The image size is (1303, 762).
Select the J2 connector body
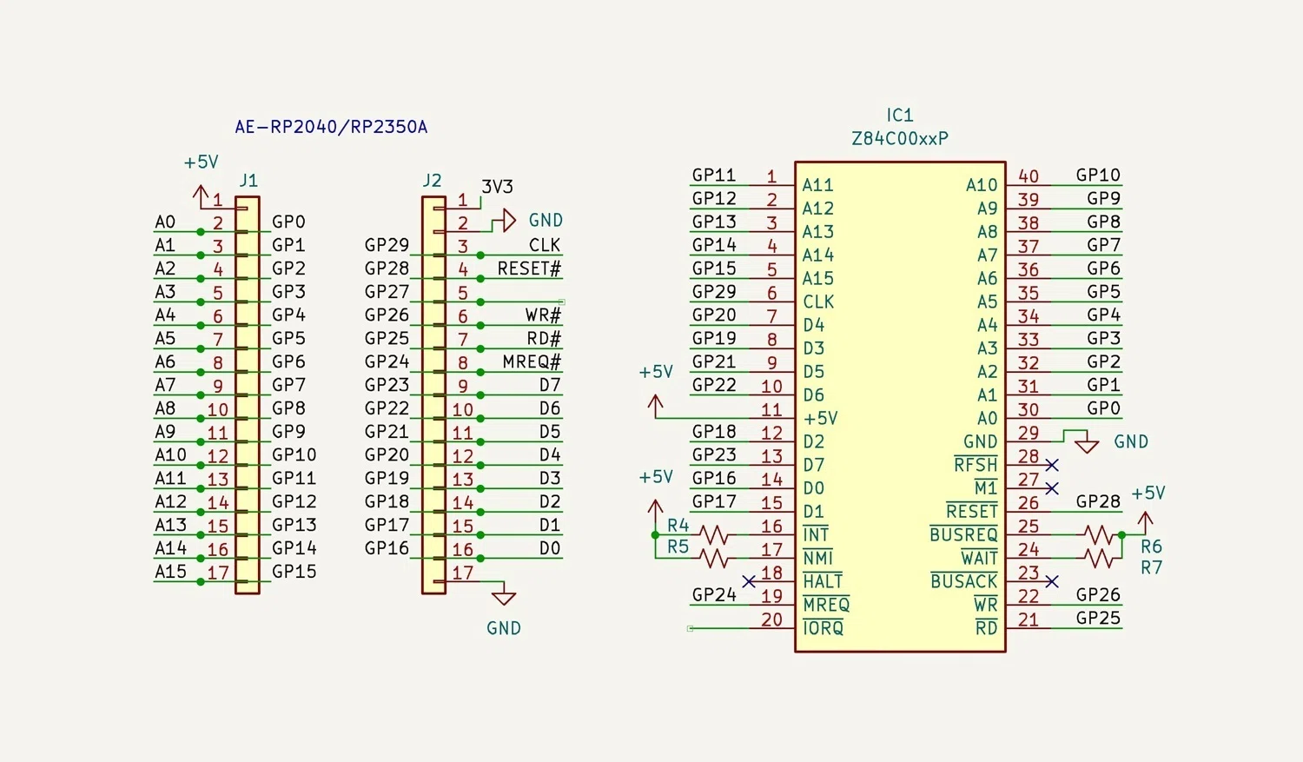pyautogui.click(x=433, y=395)
